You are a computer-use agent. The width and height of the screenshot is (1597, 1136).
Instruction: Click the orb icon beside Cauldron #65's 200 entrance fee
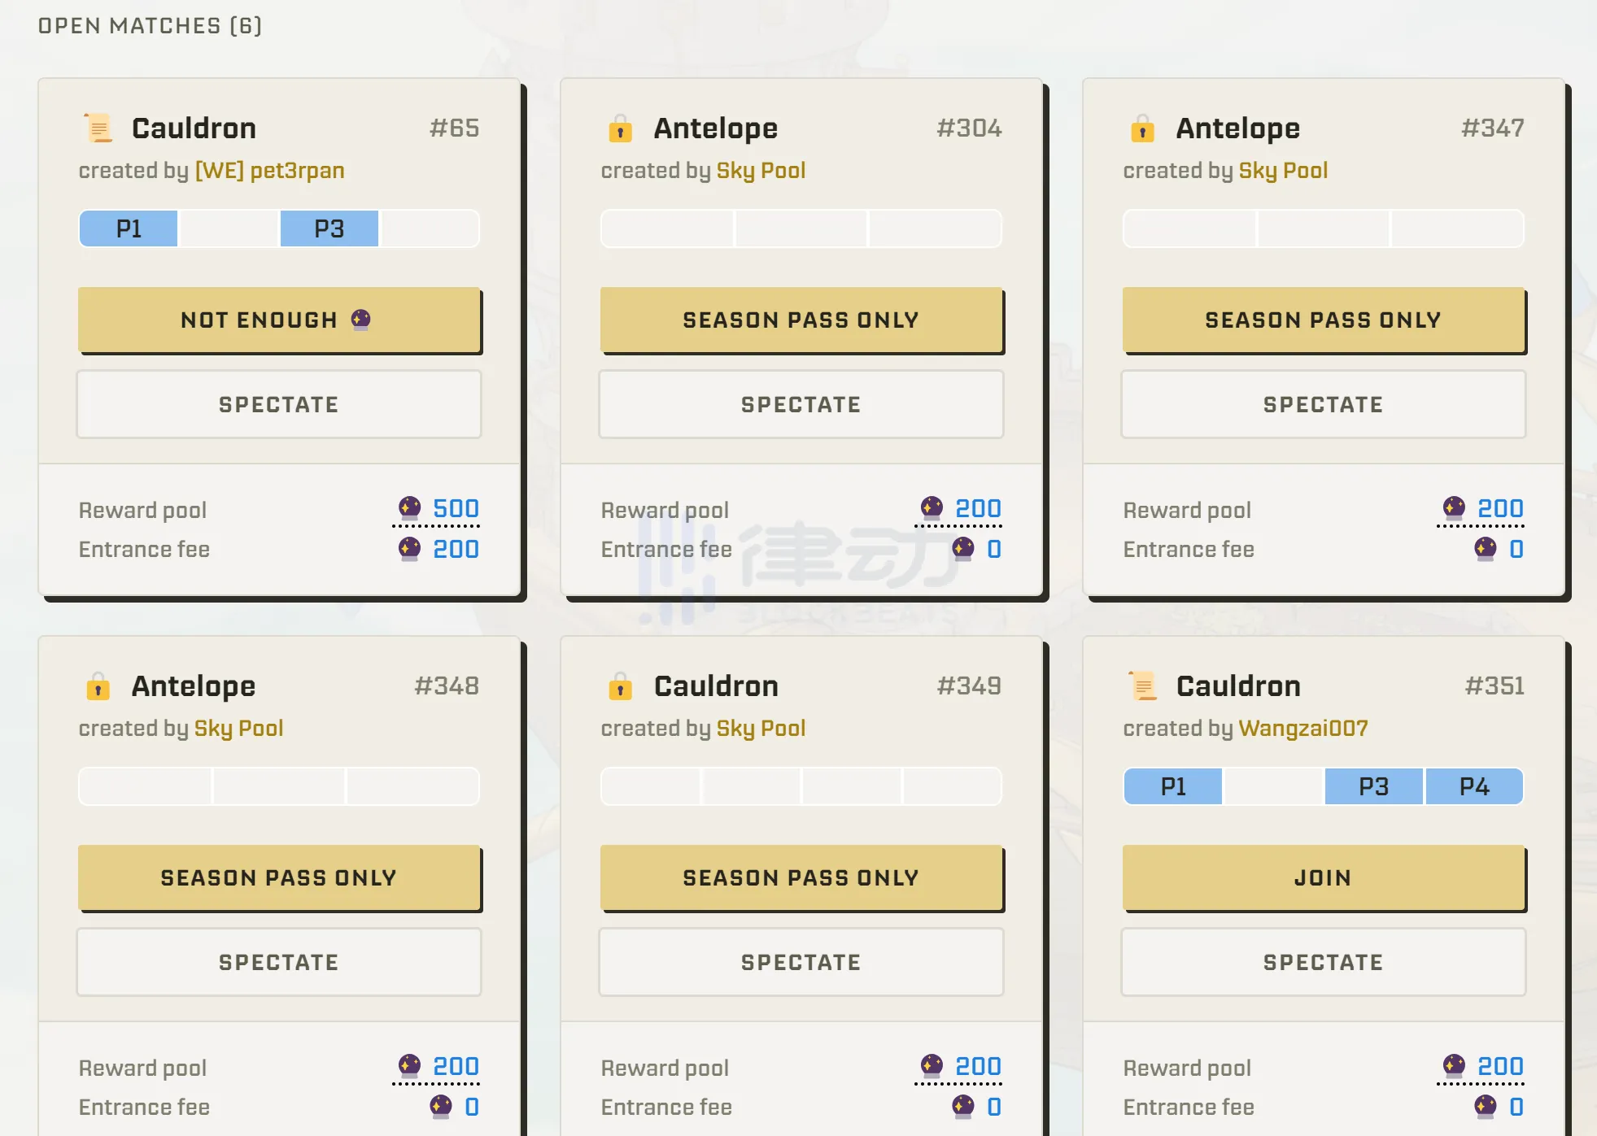(409, 550)
